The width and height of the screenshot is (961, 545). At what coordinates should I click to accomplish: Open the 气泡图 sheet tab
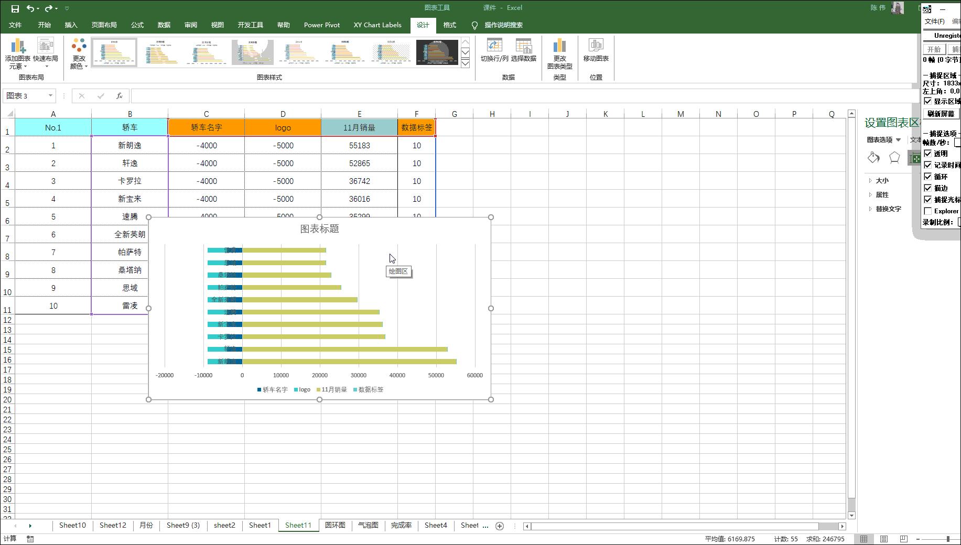click(x=368, y=525)
